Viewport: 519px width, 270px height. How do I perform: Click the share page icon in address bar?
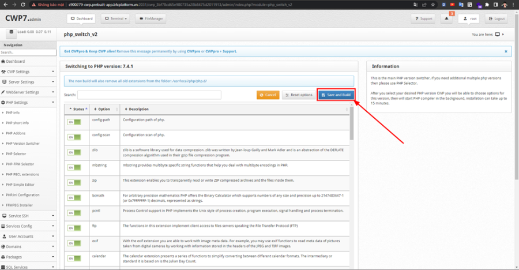pos(424,5)
